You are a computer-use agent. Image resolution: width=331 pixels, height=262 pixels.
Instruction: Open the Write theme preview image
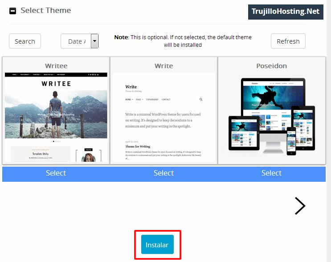pos(163,118)
